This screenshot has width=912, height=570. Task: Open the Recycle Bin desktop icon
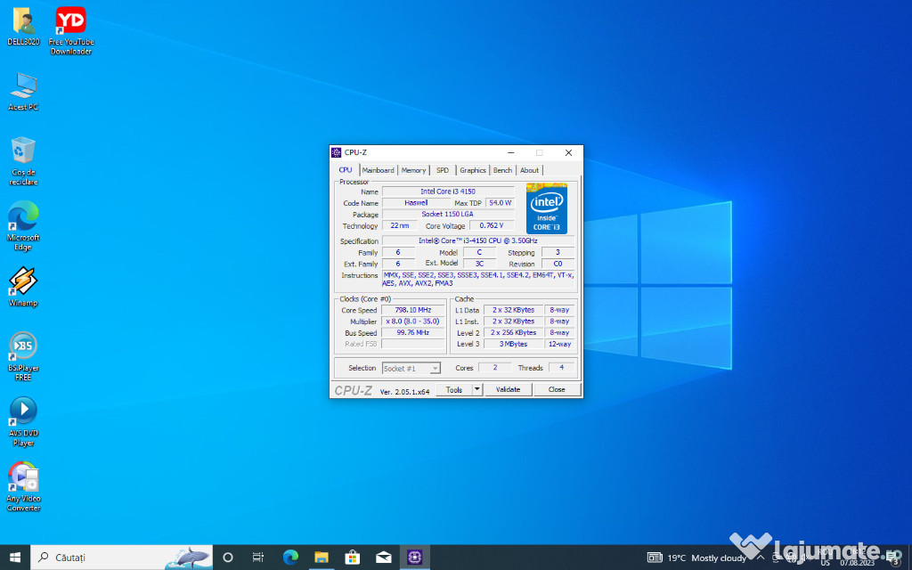[23, 151]
